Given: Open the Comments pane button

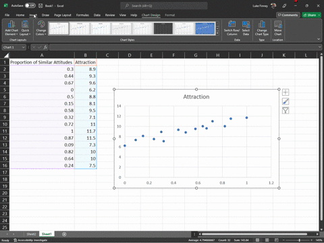Looking at the screenshot, I should pyautogui.click(x=288, y=15).
